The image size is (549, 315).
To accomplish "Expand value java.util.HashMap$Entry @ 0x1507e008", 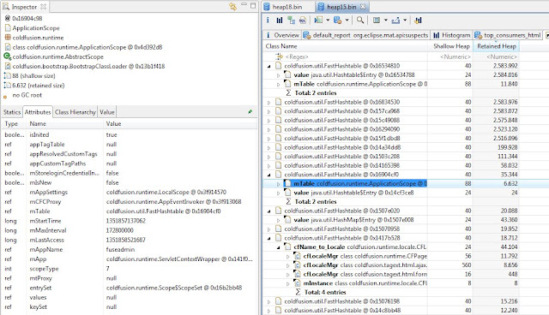I will pyautogui.click(x=278, y=220).
